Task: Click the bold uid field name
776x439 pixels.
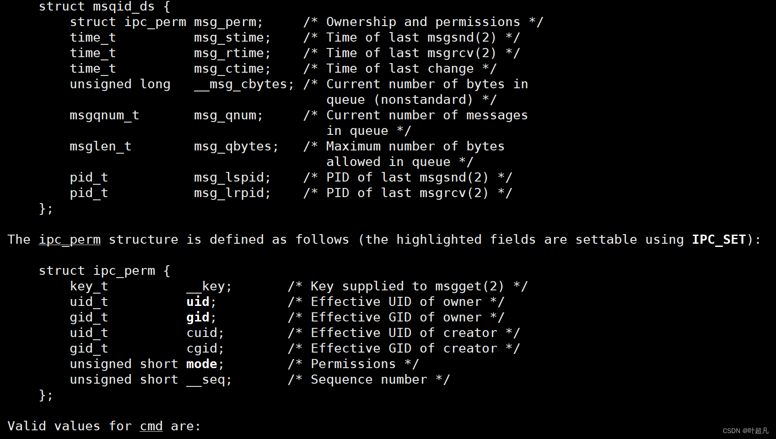Action: 198,302
